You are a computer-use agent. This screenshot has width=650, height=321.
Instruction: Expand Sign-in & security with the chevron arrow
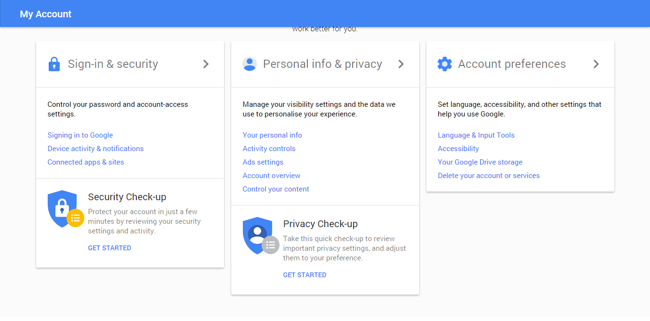pos(206,64)
